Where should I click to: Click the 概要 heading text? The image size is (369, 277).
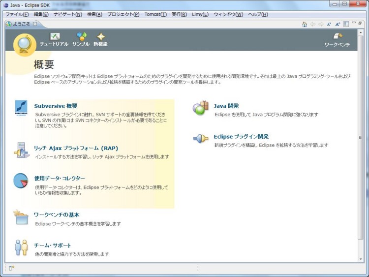[44, 64]
